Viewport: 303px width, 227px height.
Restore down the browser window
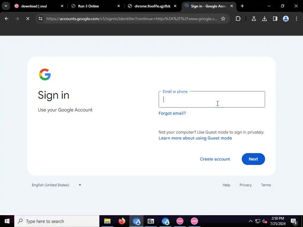point(283,6)
